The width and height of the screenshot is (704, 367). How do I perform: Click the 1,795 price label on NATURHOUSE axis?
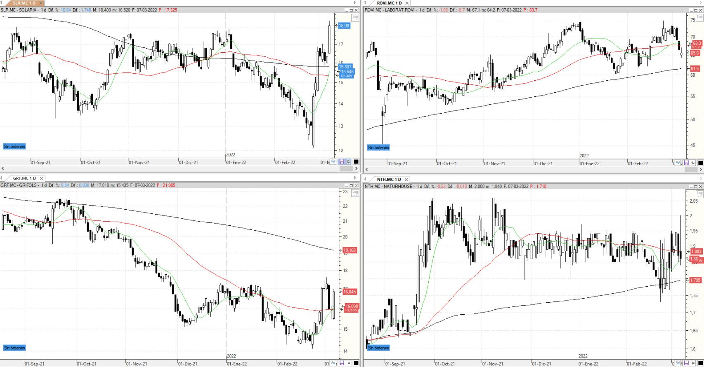[x=695, y=280]
